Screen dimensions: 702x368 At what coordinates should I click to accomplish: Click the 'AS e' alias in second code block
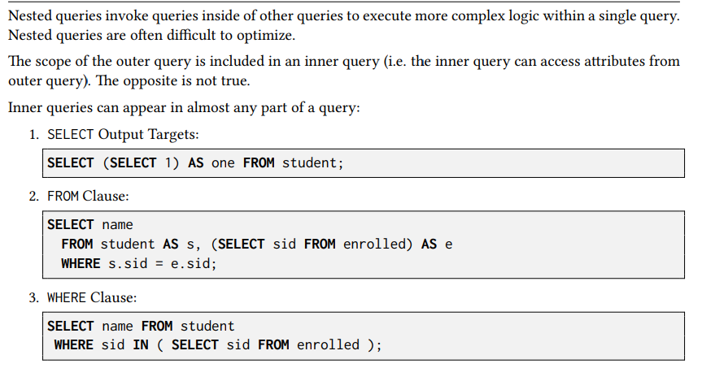[437, 244]
